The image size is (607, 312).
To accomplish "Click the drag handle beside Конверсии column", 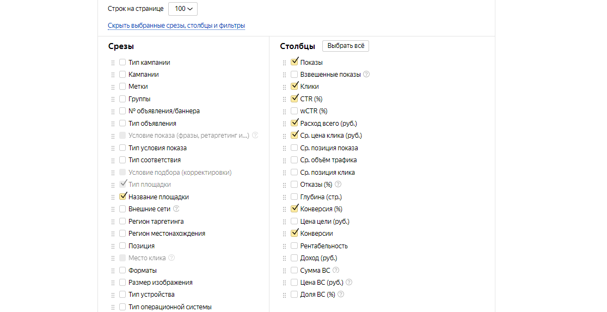I will pos(284,234).
